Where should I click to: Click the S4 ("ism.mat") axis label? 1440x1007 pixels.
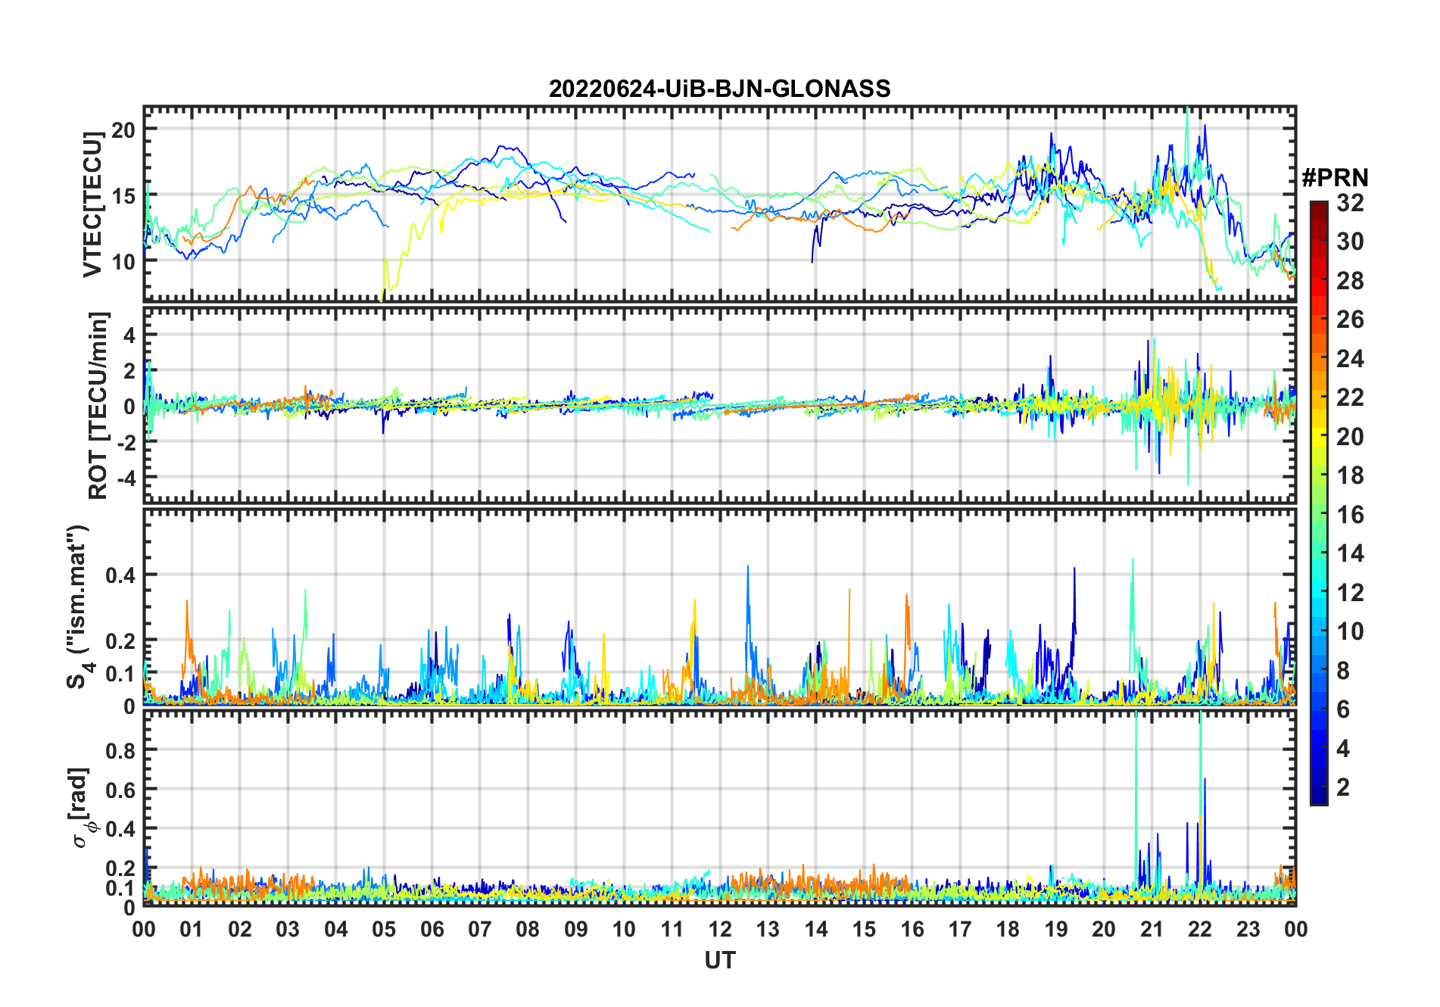(79, 607)
